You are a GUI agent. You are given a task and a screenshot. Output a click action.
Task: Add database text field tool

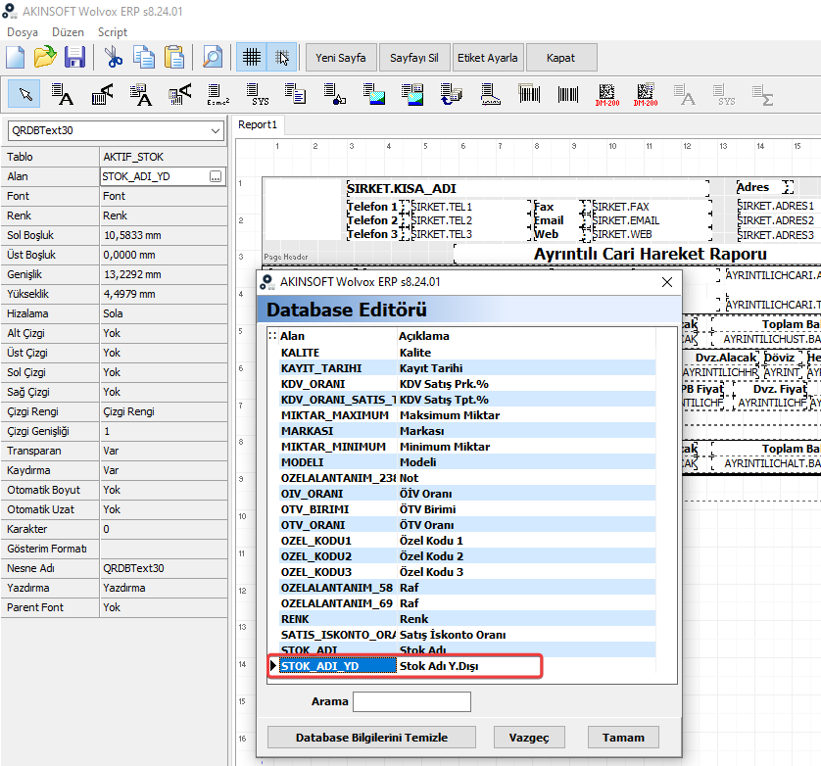click(141, 95)
